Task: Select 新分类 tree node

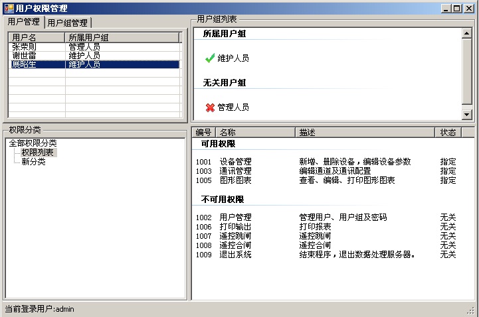Action: point(33,162)
